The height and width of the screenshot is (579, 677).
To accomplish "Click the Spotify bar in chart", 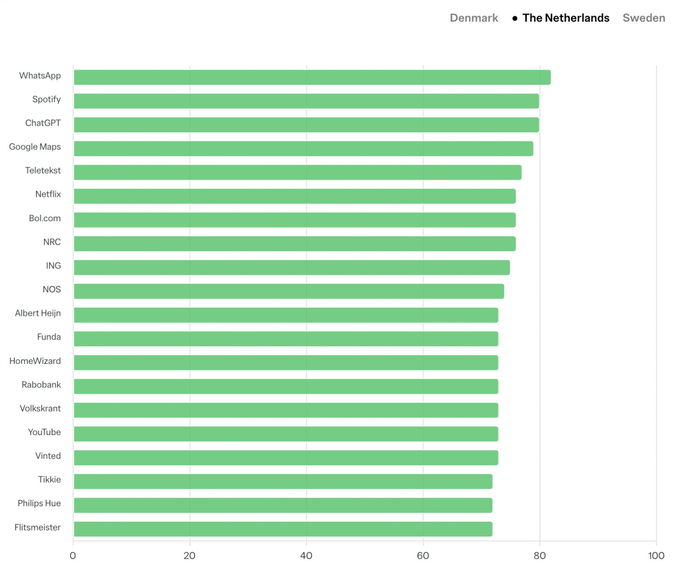I will (x=306, y=101).
